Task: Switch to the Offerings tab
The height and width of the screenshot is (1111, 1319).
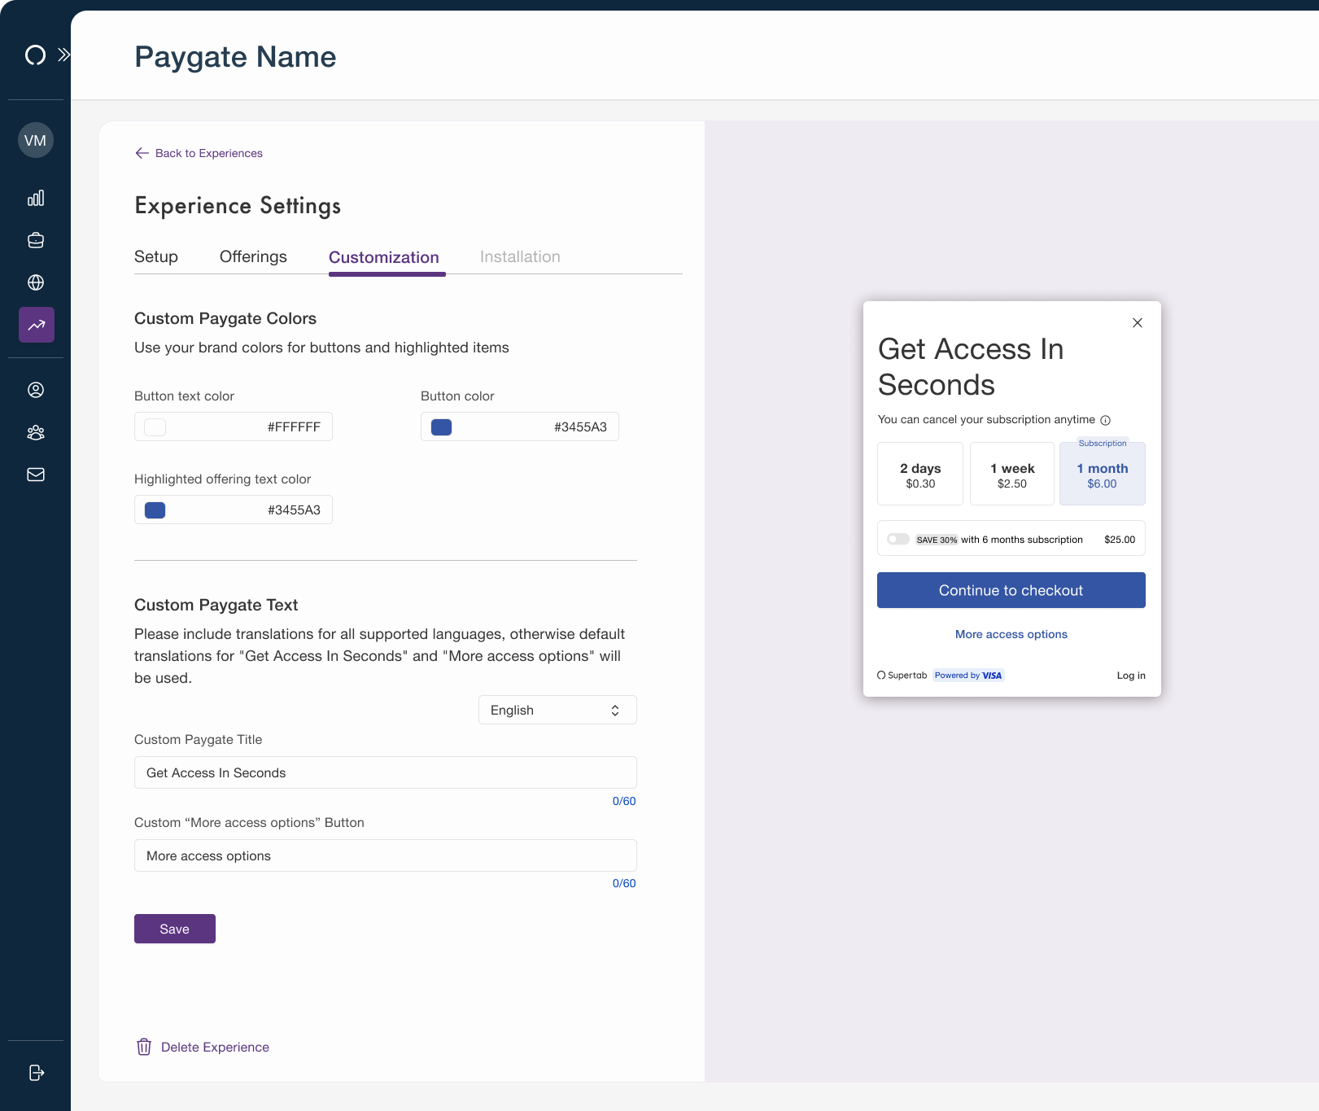Action: [253, 256]
